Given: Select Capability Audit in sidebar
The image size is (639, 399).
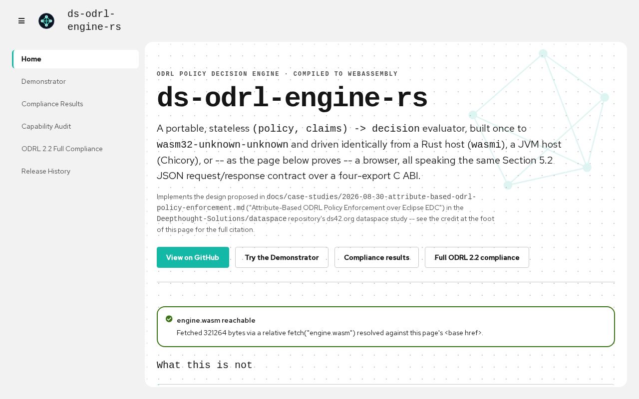Looking at the screenshot, I should [x=75, y=126].
